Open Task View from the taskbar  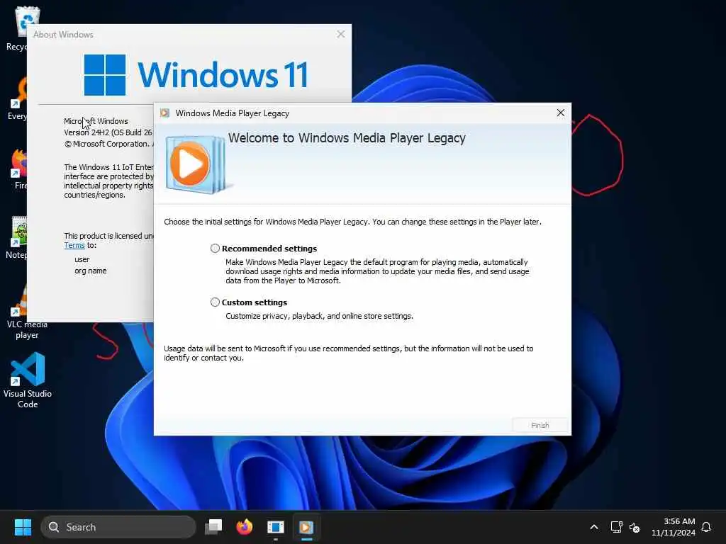point(213,527)
